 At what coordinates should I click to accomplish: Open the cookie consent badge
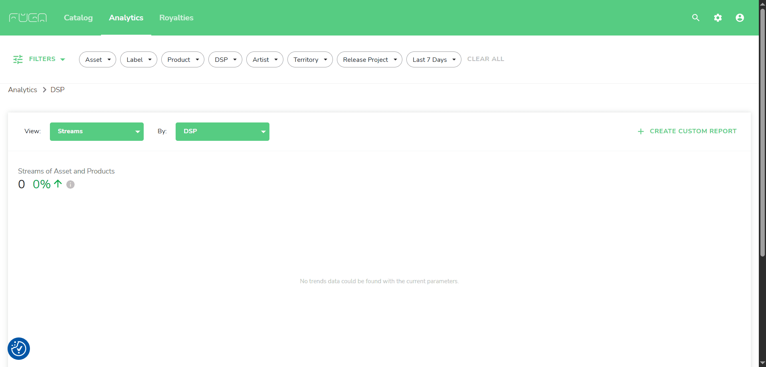[x=19, y=349]
